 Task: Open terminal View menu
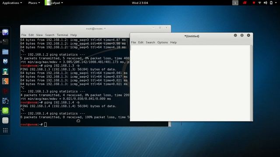[x=39, y=35]
